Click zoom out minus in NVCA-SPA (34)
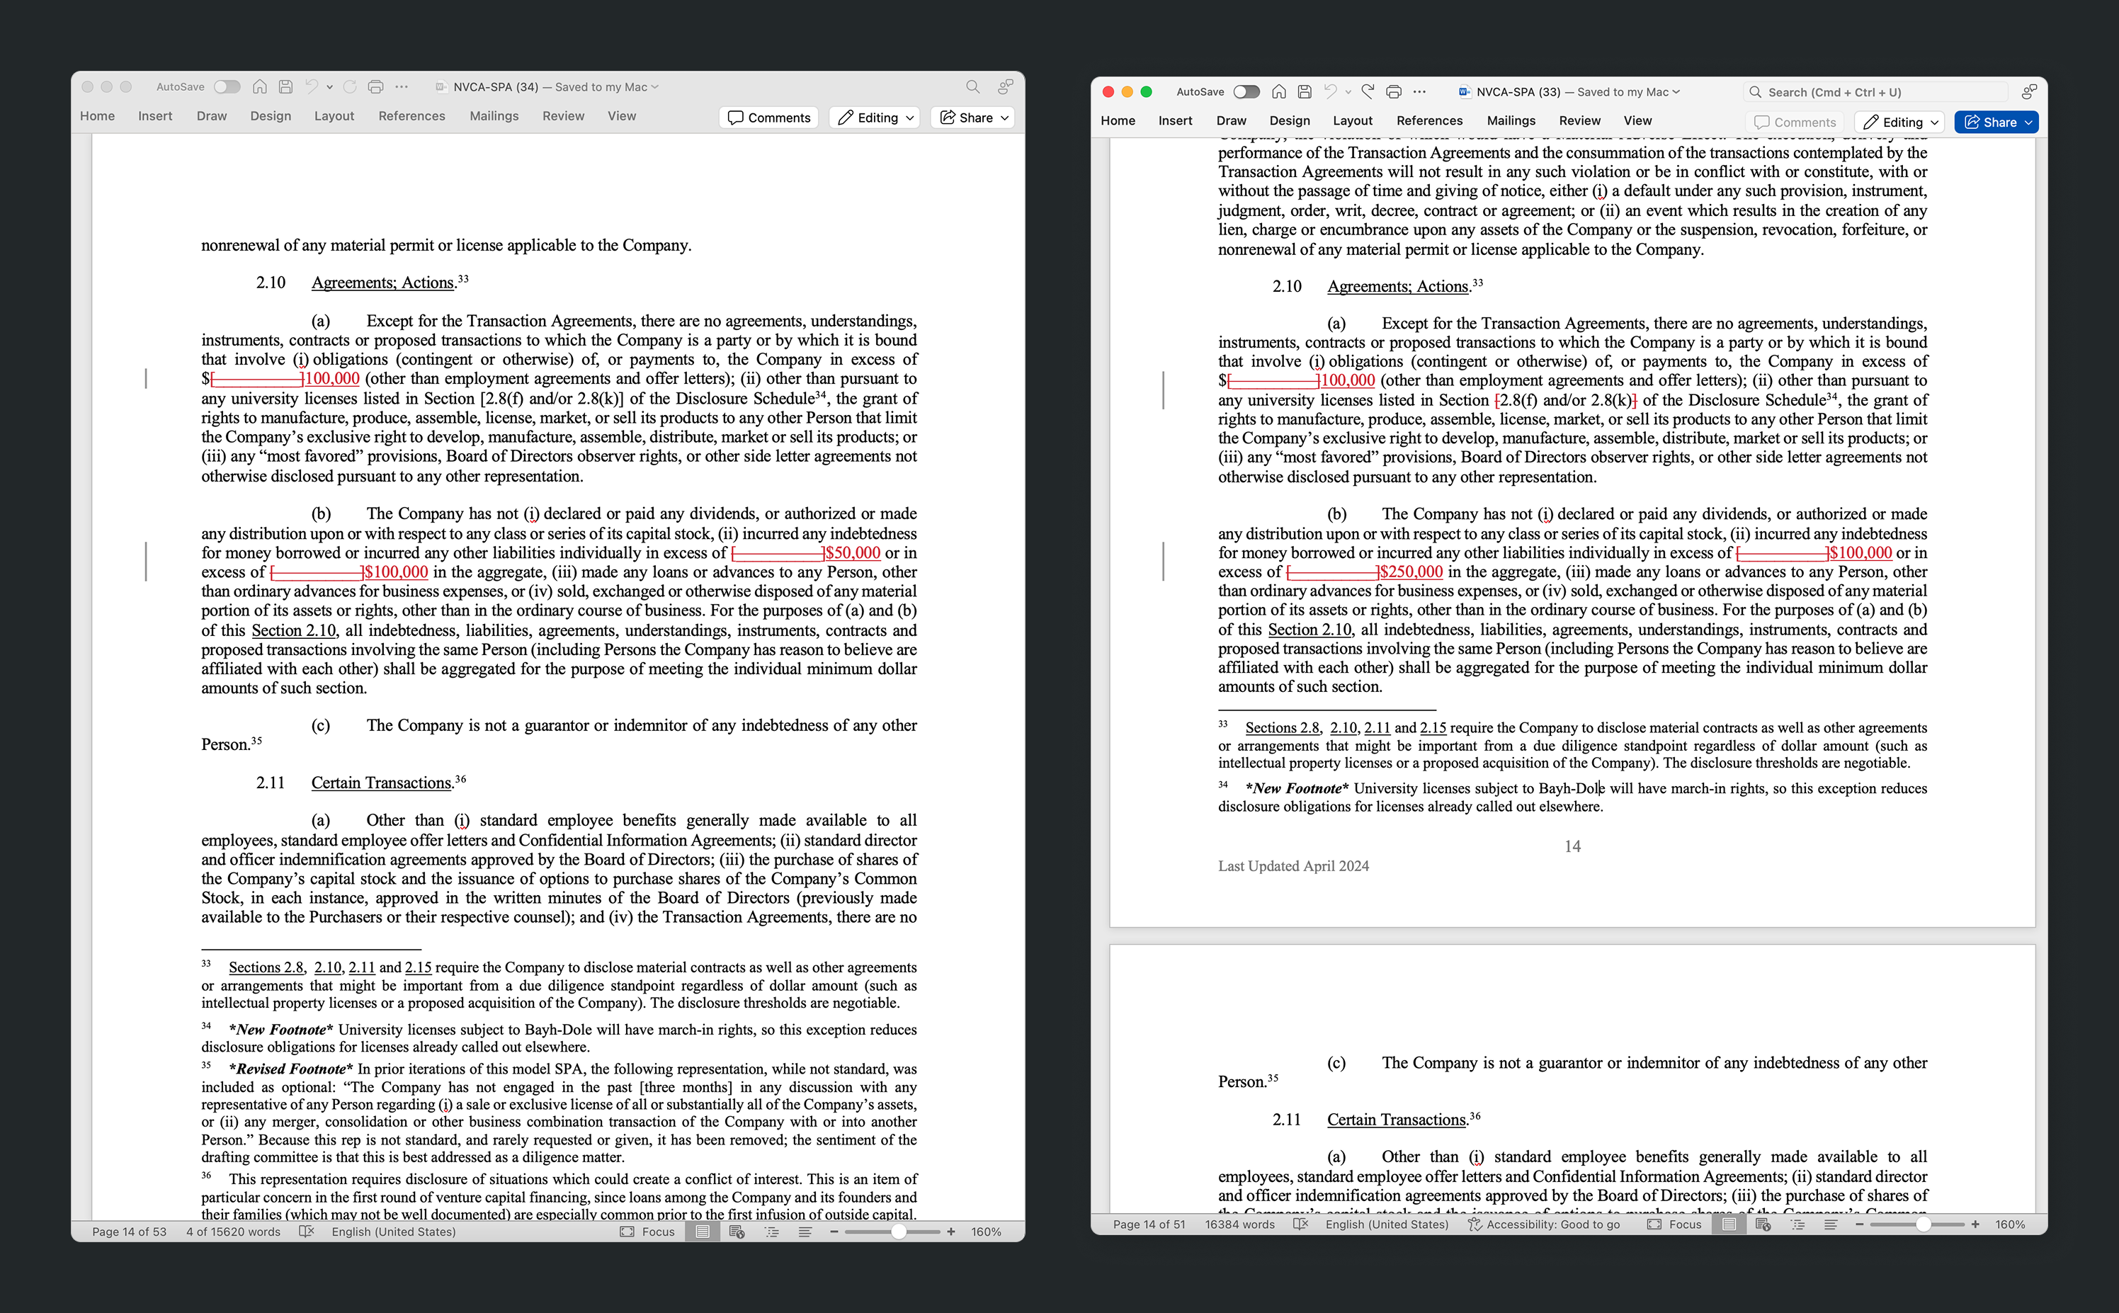This screenshot has width=2119, height=1313. (834, 1232)
